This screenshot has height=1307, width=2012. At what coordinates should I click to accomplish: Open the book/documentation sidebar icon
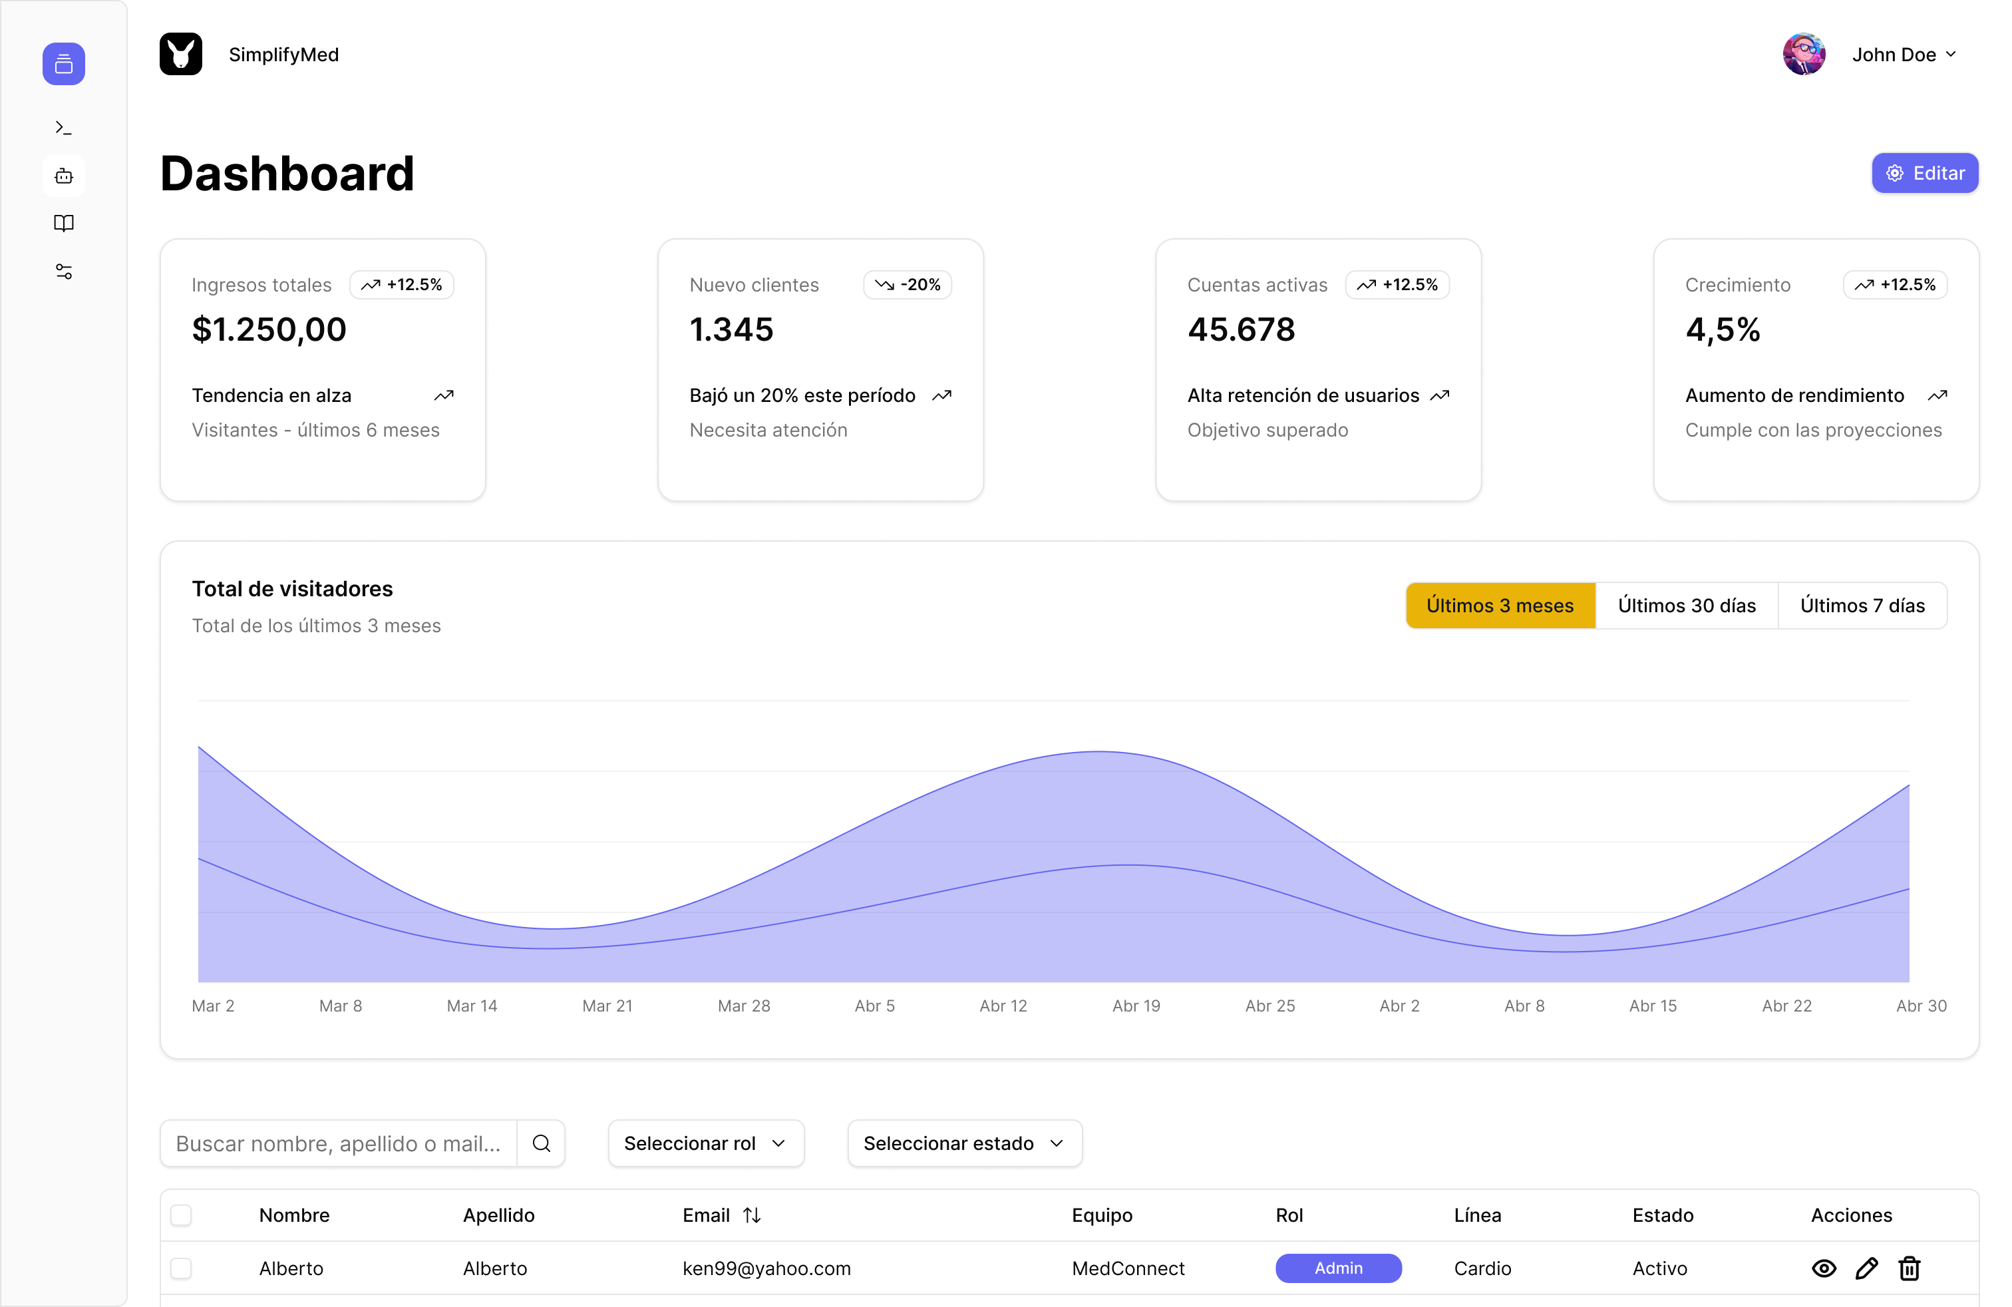[63, 222]
